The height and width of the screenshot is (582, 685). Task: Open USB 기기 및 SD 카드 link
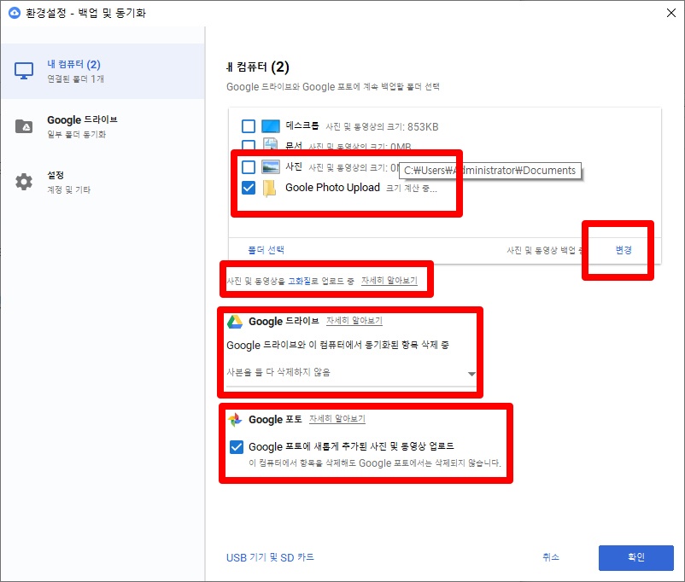270,557
